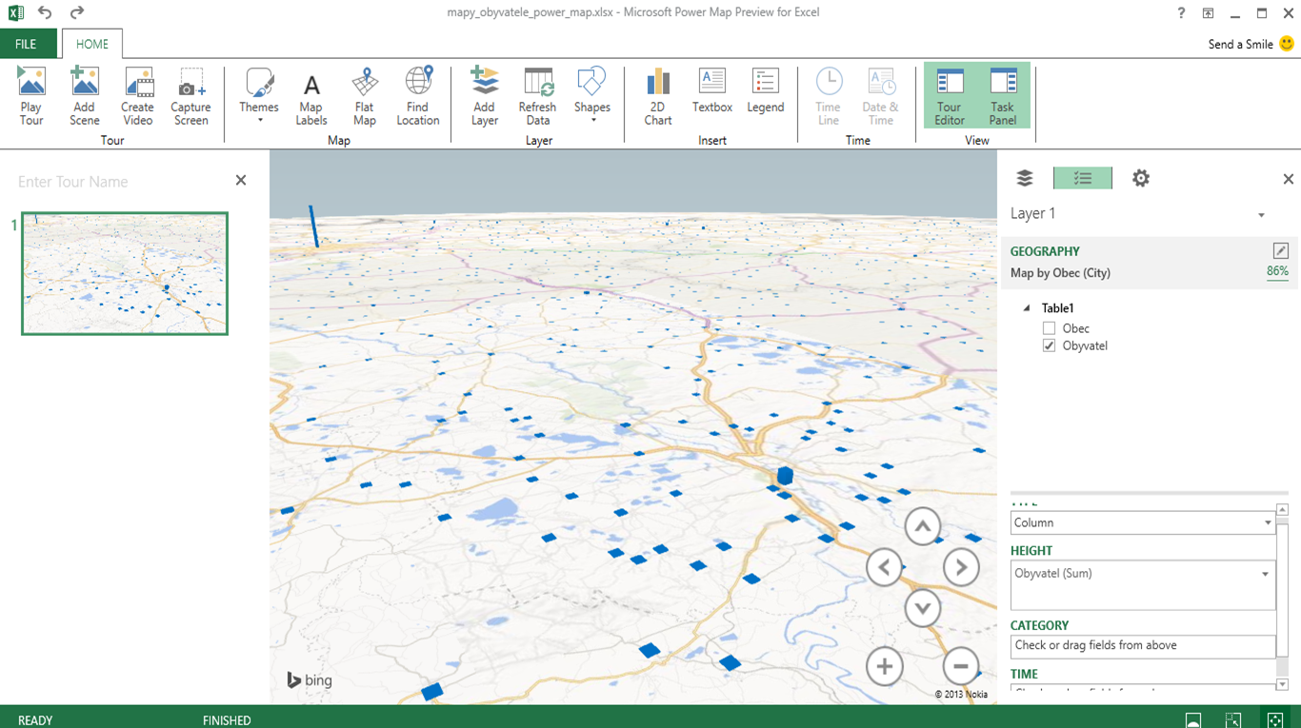Toggle the Tour Editor pane
The height and width of the screenshot is (728, 1301).
(950, 96)
